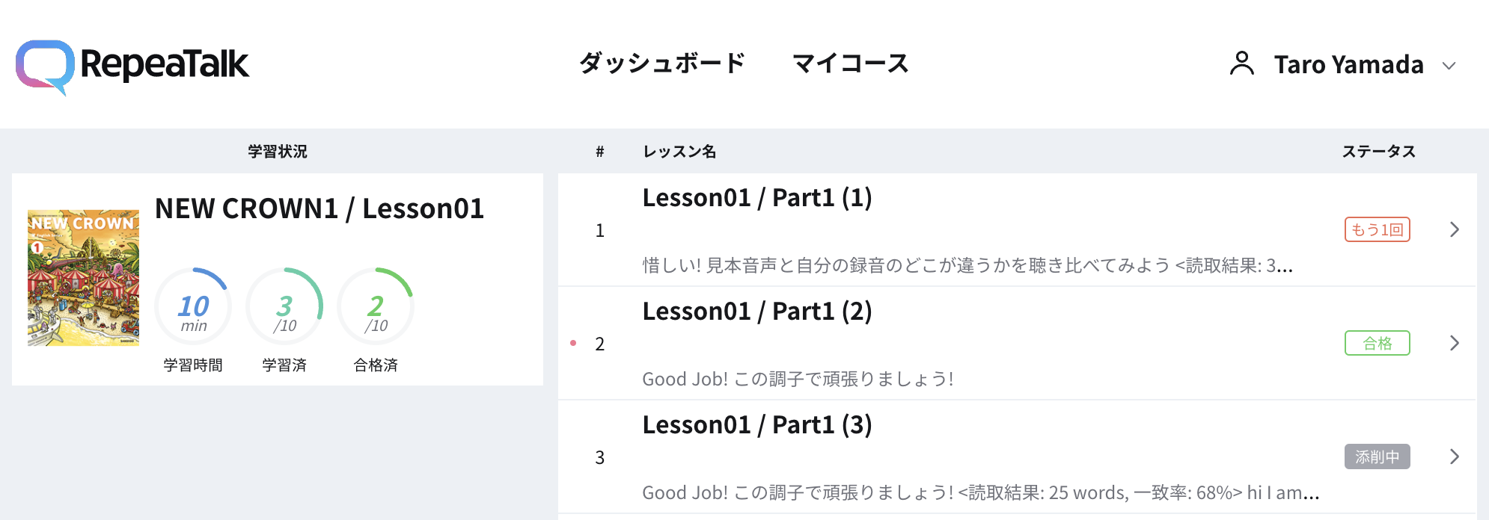Click the RepeaTalk speech bubble logo
Viewport: 1489px width, 520px height.
tap(45, 66)
